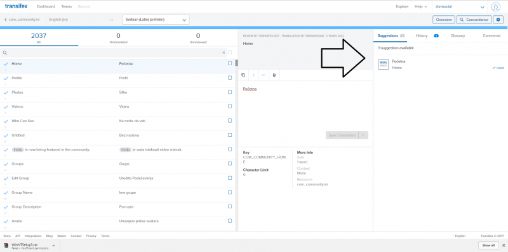Open the Comments tab

(x=491, y=36)
